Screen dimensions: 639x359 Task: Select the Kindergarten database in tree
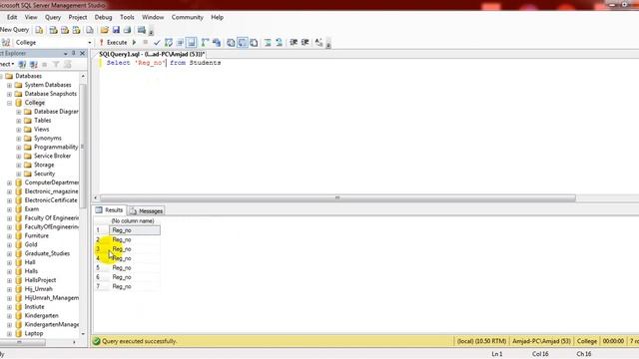point(41,315)
